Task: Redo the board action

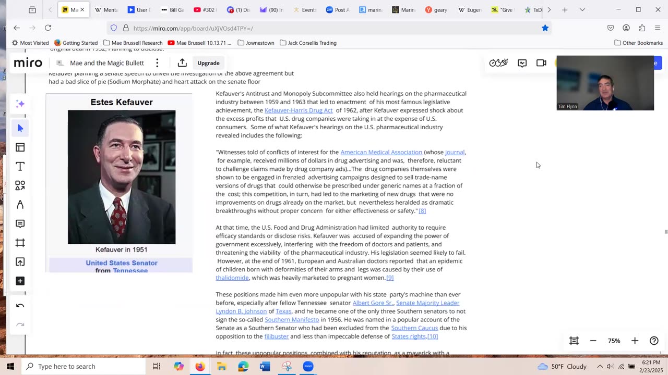Action: [20, 326]
